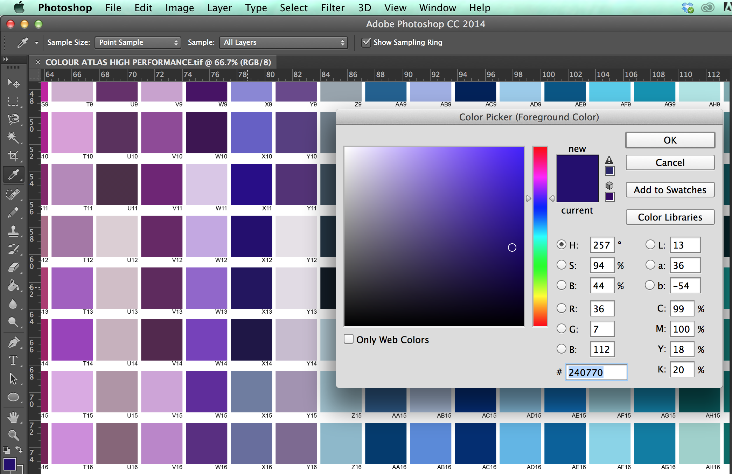Expand the toolbox panel double-arrow
This screenshot has width=732, height=474.
(6, 59)
